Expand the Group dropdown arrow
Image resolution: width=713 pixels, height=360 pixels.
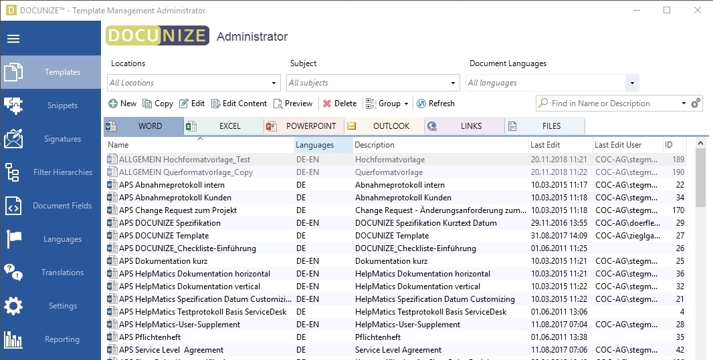click(406, 104)
